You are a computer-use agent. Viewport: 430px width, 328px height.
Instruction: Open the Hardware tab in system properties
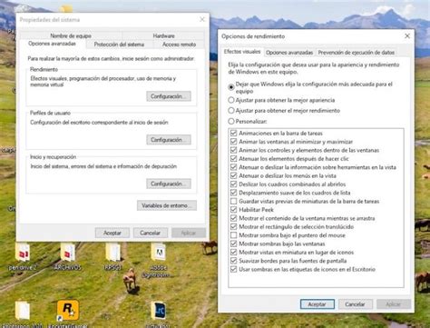click(x=163, y=35)
